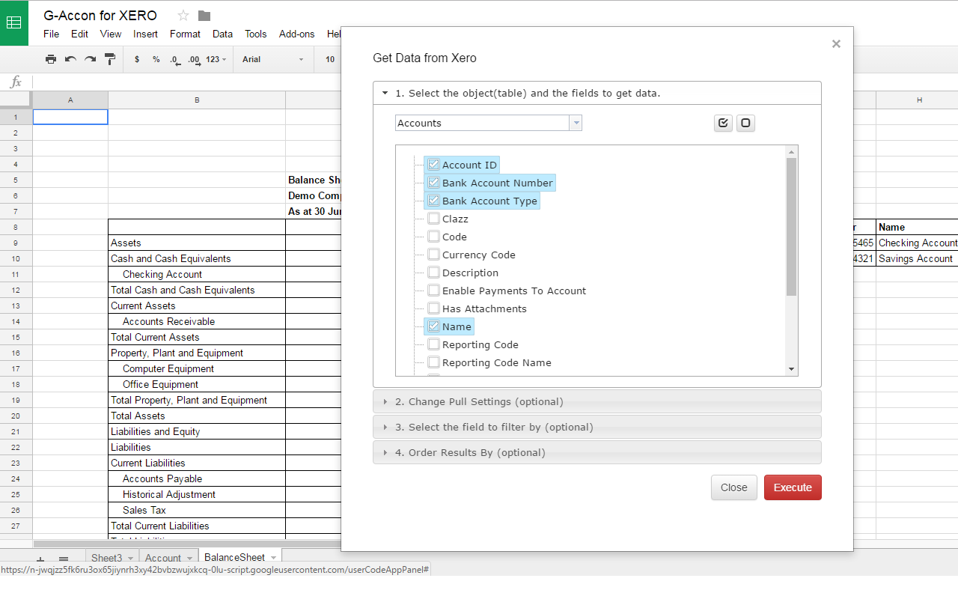Screen dimensions: 958x599
Task: Open the File menu
Action: coord(51,34)
